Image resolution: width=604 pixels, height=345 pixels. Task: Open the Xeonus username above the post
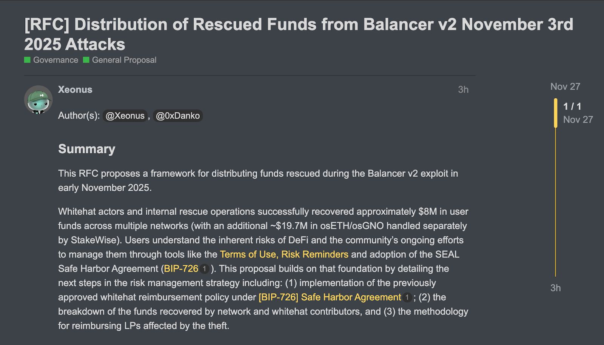pyautogui.click(x=75, y=89)
